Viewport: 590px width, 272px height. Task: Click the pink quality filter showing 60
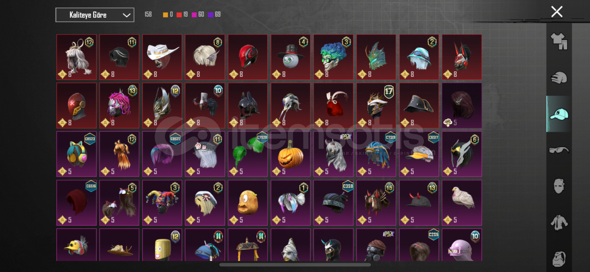[x=198, y=15]
